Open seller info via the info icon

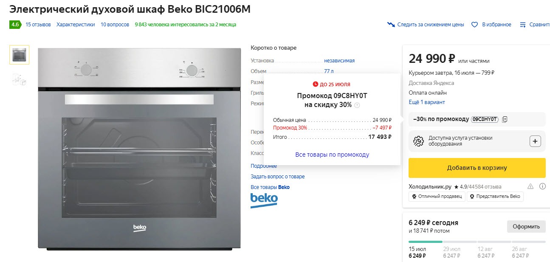tap(542, 186)
